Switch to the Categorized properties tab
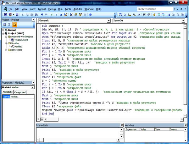Image resolution: width=189 pixels, height=144 pixels. (x=20, y=92)
